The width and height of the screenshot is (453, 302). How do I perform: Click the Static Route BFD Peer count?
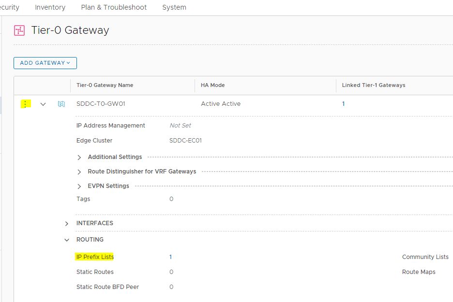[171, 287]
